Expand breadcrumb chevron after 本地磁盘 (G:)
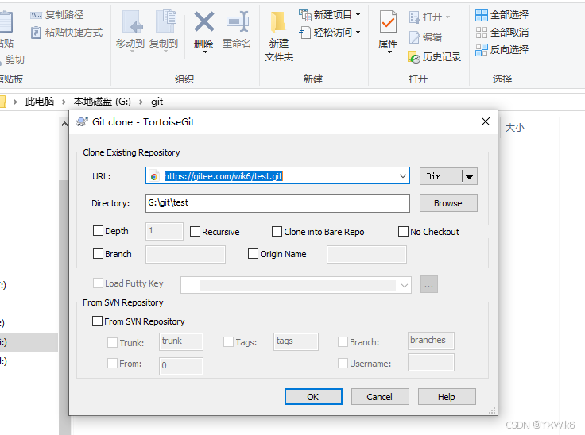 click(x=141, y=102)
